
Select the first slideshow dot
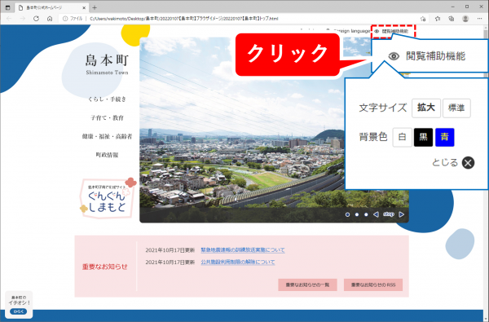click(x=347, y=214)
